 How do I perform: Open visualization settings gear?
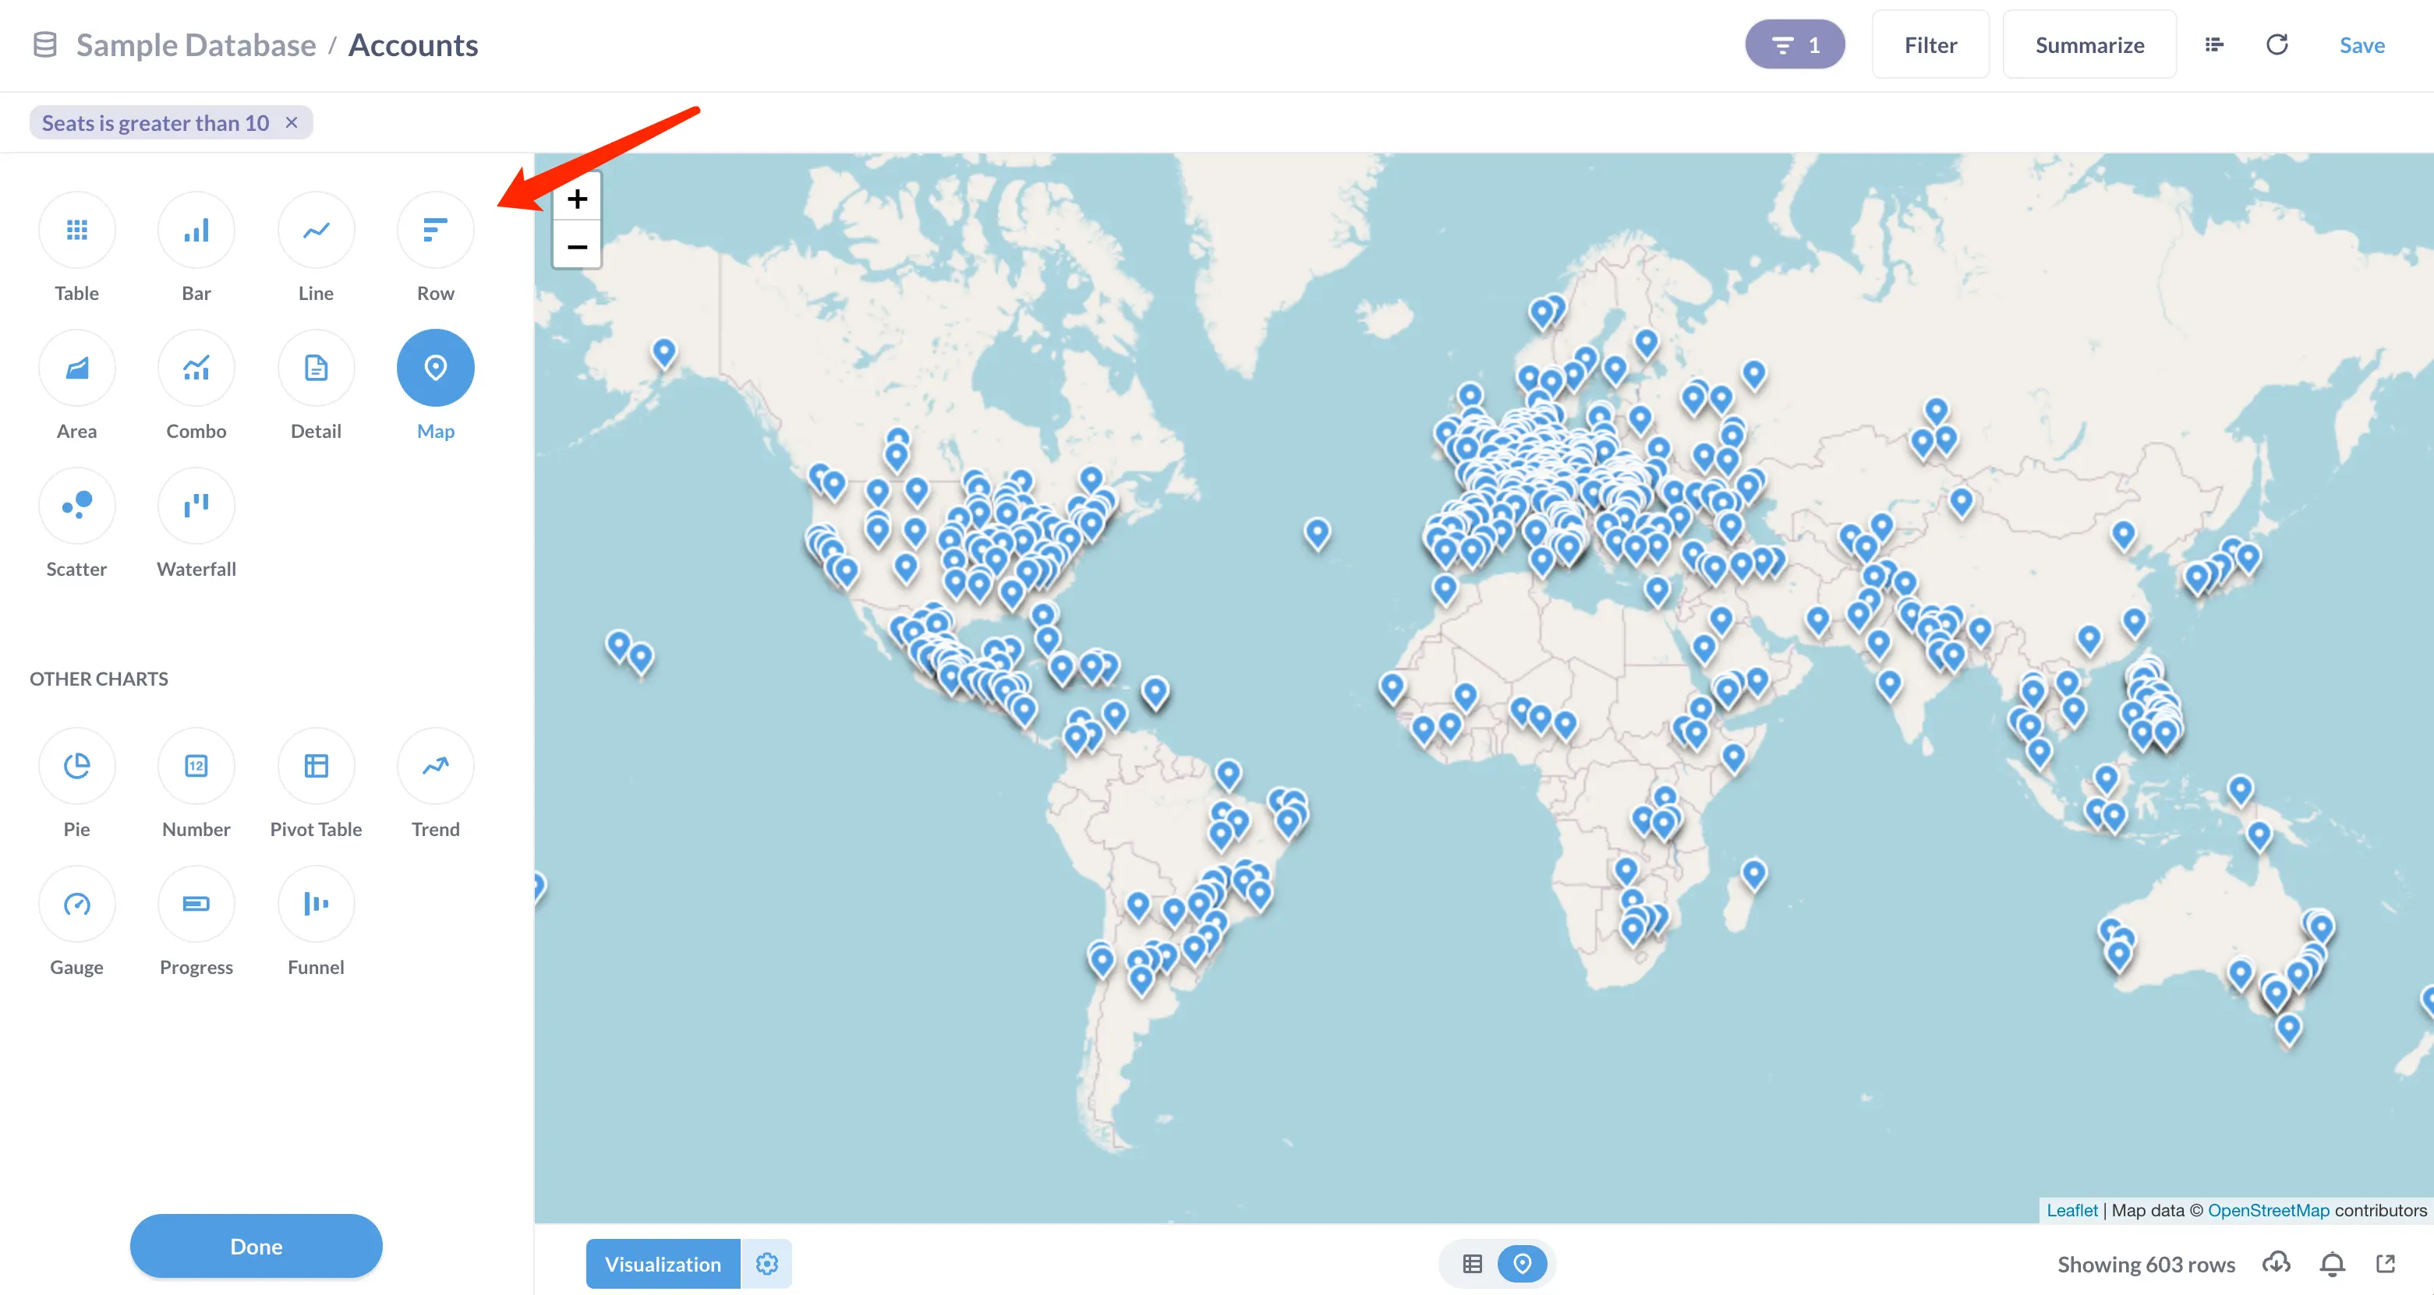coord(766,1264)
